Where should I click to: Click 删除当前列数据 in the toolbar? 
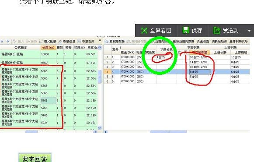point(184,42)
